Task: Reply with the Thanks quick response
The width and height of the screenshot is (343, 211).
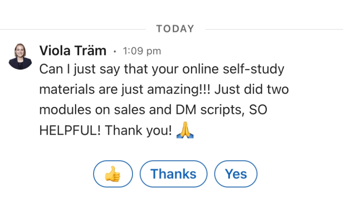Action: pyautogui.click(x=173, y=174)
